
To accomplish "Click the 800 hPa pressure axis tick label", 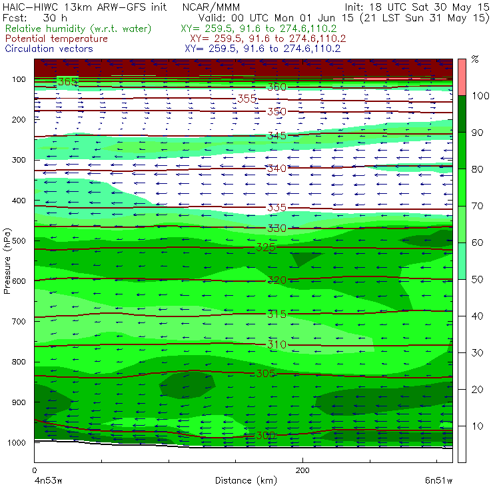I will coord(19,362).
